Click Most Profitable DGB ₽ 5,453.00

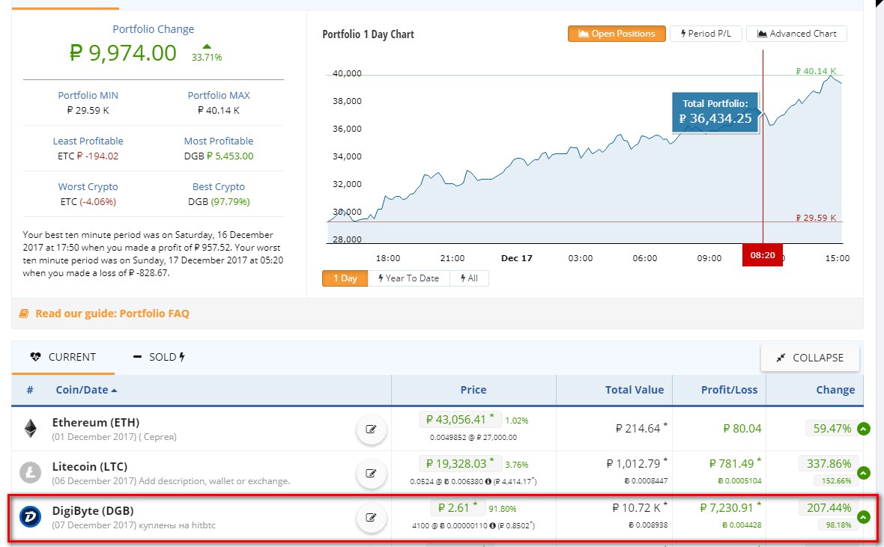(x=219, y=156)
